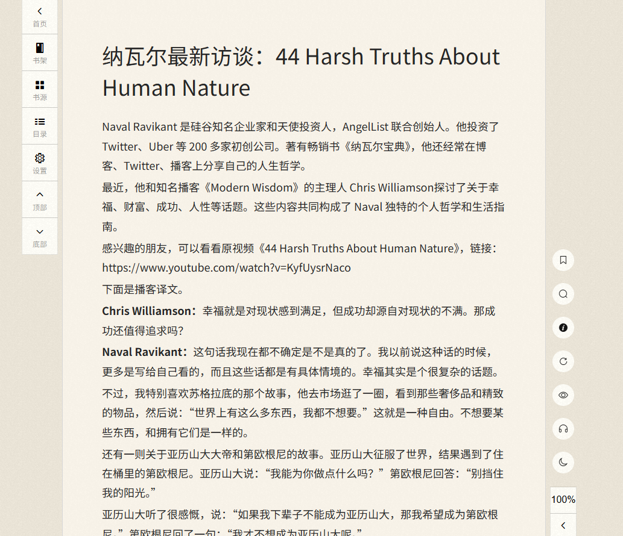Refresh the chapter with the reload icon

(x=563, y=361)
